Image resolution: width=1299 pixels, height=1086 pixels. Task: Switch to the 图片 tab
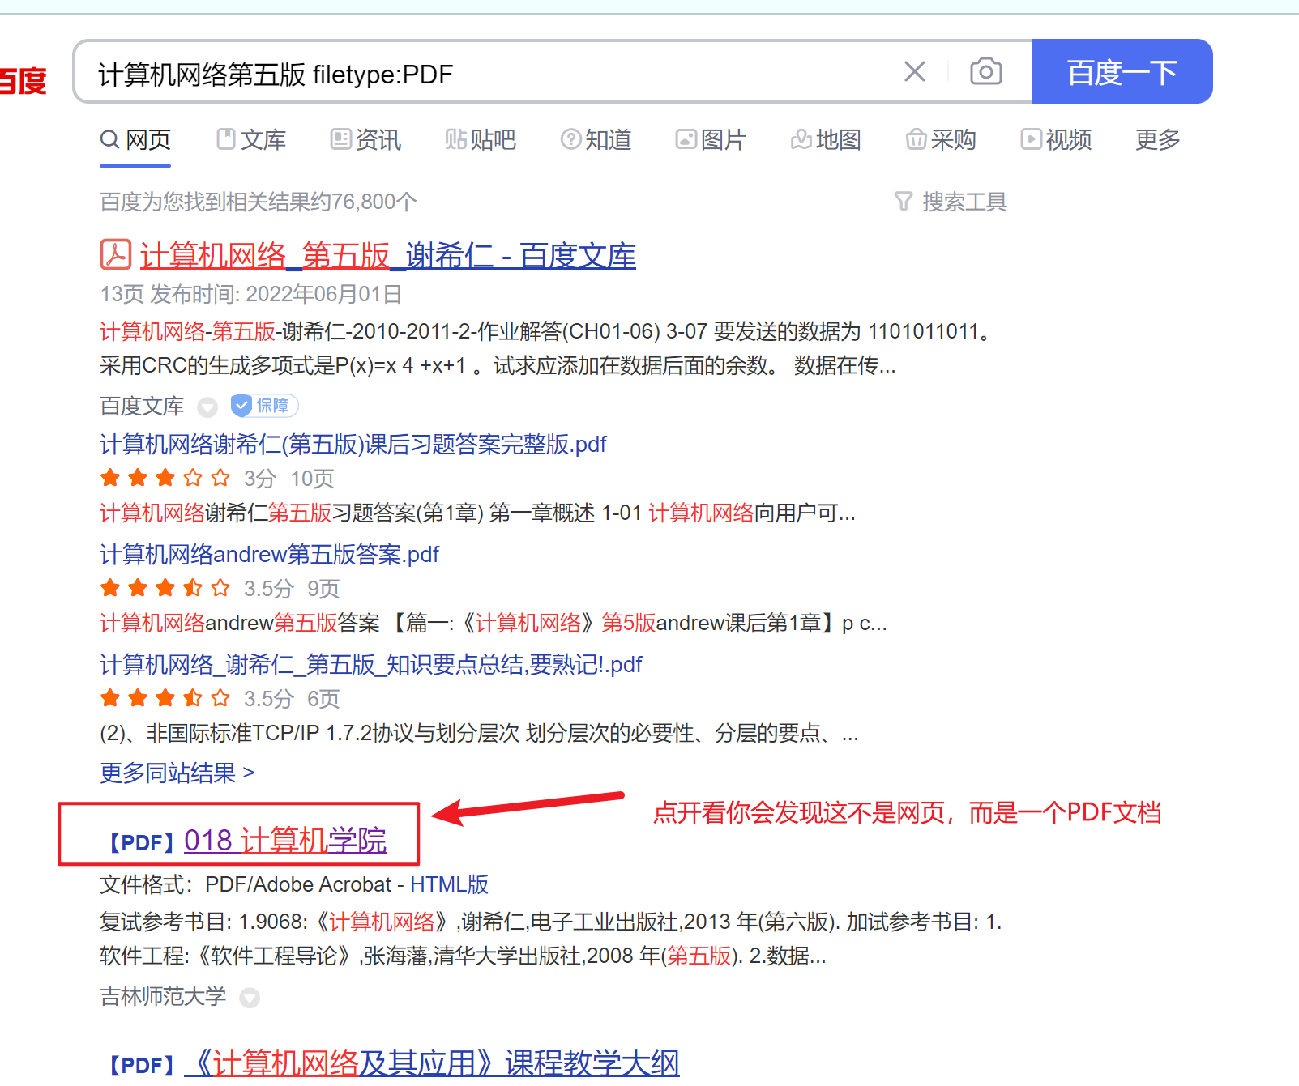tap(711, 140)
